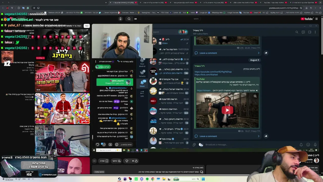Open the YouTube hamburger menu
The height and width of the screenshot is (182, 323).
pyautogui.click(x=316, y=19)
